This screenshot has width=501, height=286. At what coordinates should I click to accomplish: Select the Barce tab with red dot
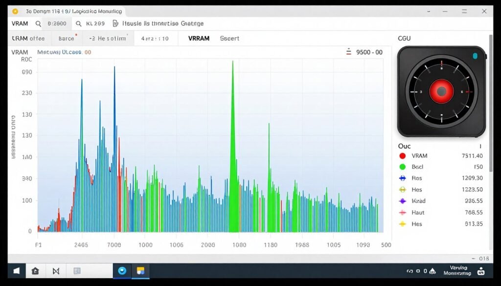pyautogui.click(x=67, y=38)
